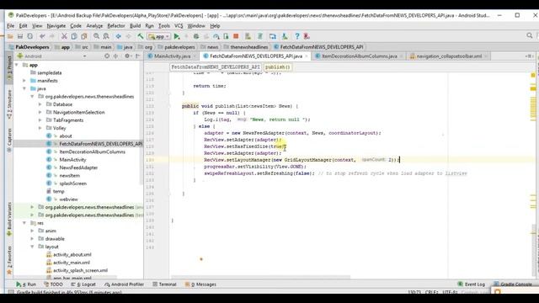Click the Copy icon in toolbar
This screenshot has width=539, height=303.
coord(74,36)
